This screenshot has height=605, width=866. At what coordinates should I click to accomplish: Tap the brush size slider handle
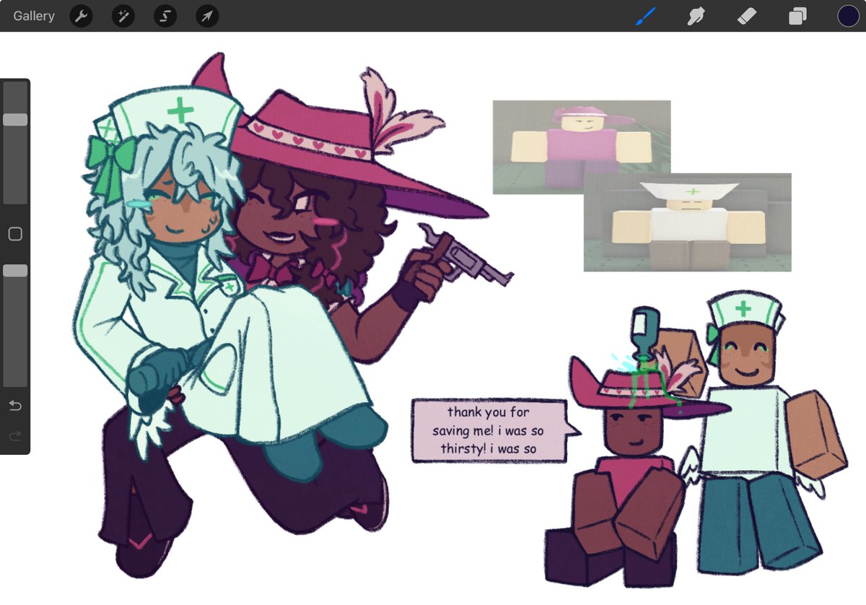pos(15,120)
